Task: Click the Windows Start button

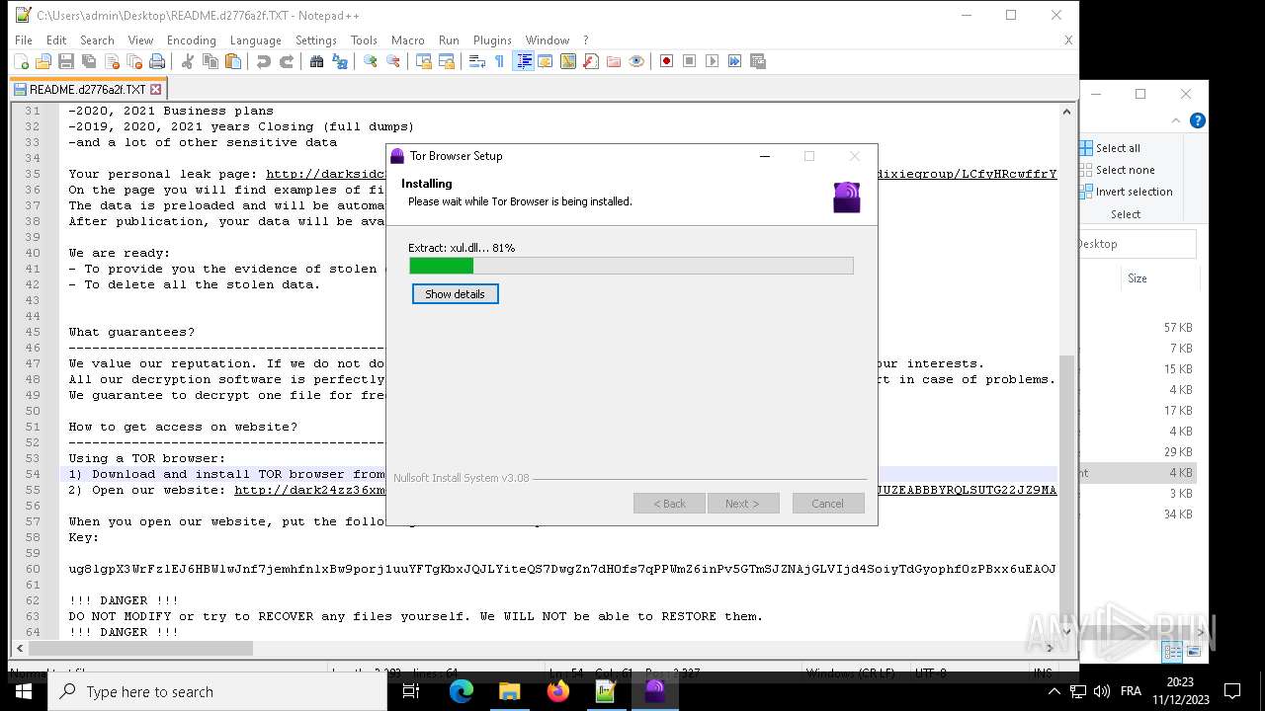Action: tap(24, 691)
